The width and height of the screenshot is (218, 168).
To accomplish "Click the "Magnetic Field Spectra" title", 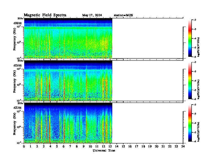I will click(x=45, y=15).
